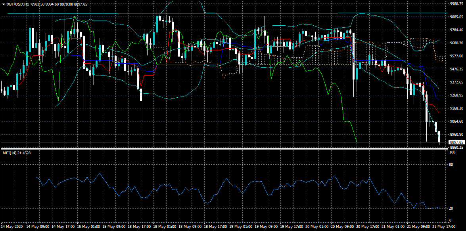Viewport: 466px width, 231px height.
Task: Click the 8860.25 price scale label
Action: coord(456,148)
